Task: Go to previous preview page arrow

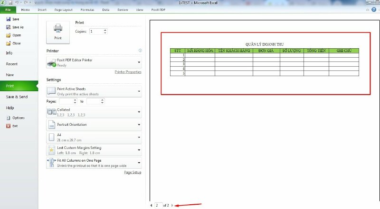Action: click(x=151, y=205)
